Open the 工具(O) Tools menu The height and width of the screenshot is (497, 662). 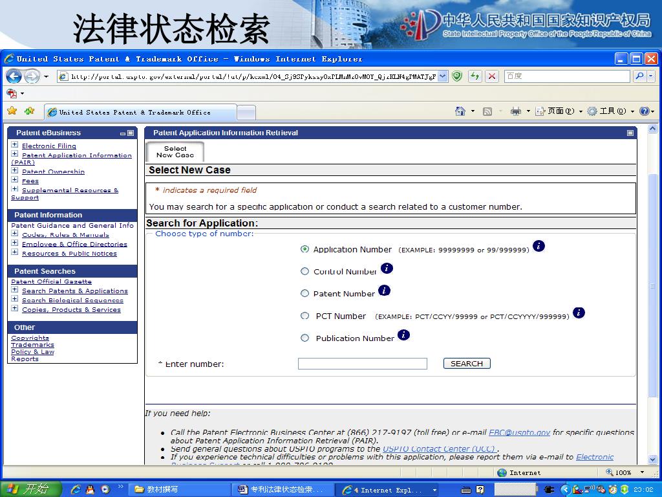pyautogui.click(x=611, y=111)
